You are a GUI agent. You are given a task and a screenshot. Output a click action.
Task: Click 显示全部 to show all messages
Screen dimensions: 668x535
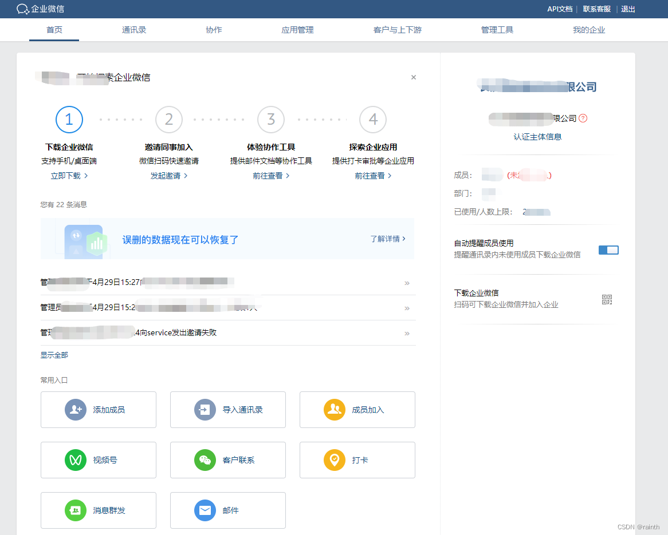coord(54,355)
